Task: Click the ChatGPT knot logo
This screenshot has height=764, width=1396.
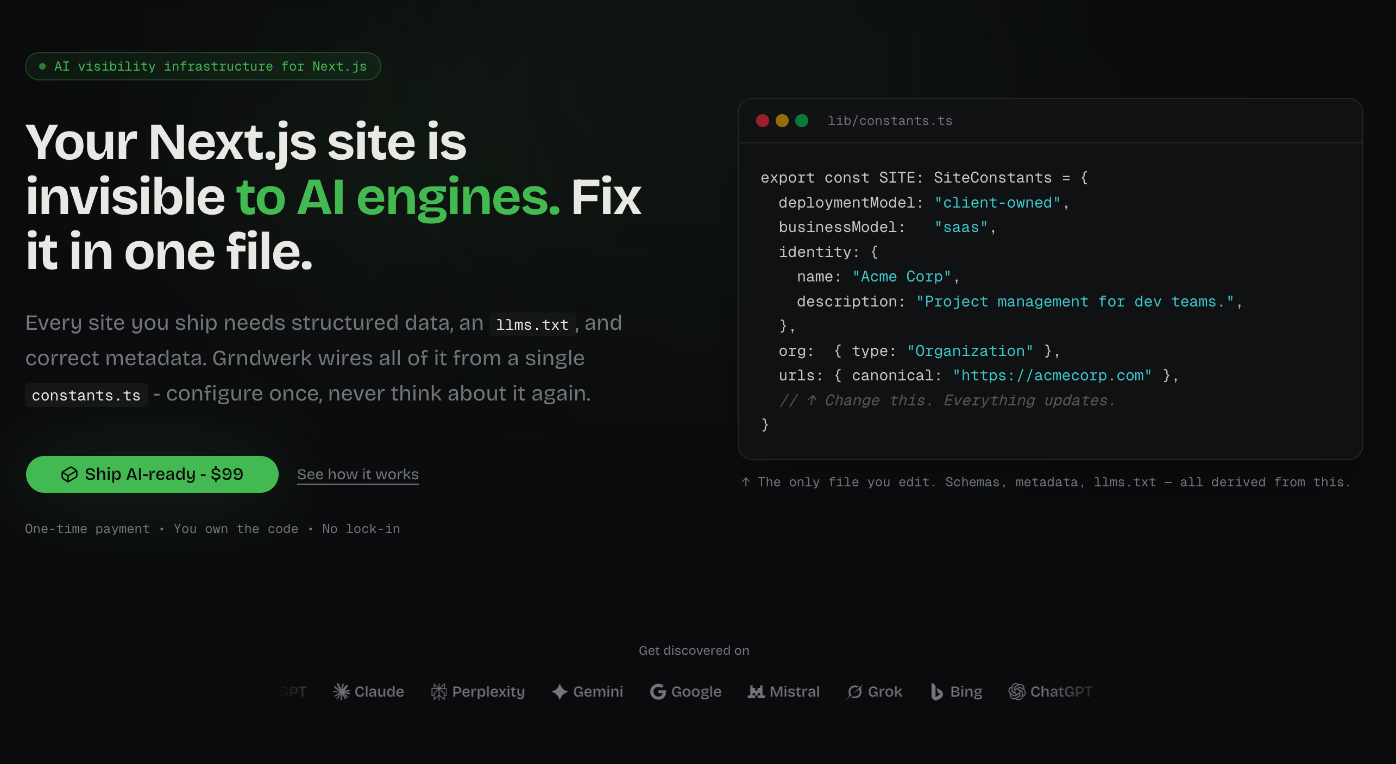Action: [x=1017, y=691]
